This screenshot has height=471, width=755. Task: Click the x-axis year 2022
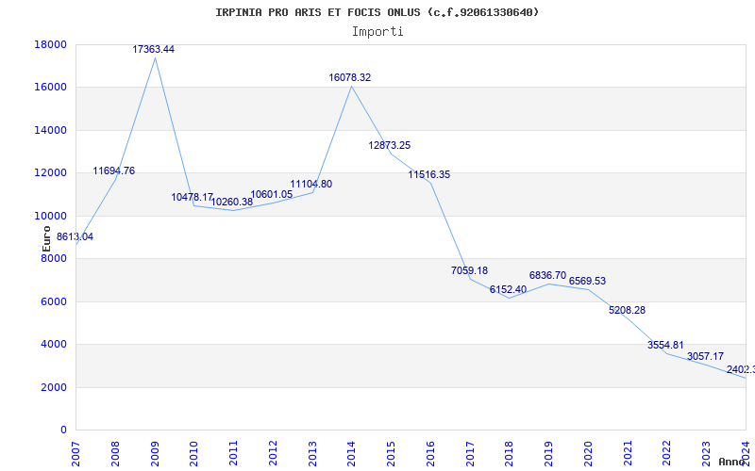click(667, 454)
